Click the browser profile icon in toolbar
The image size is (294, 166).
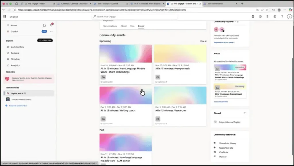pyautogui.click(x=279, y=10)
